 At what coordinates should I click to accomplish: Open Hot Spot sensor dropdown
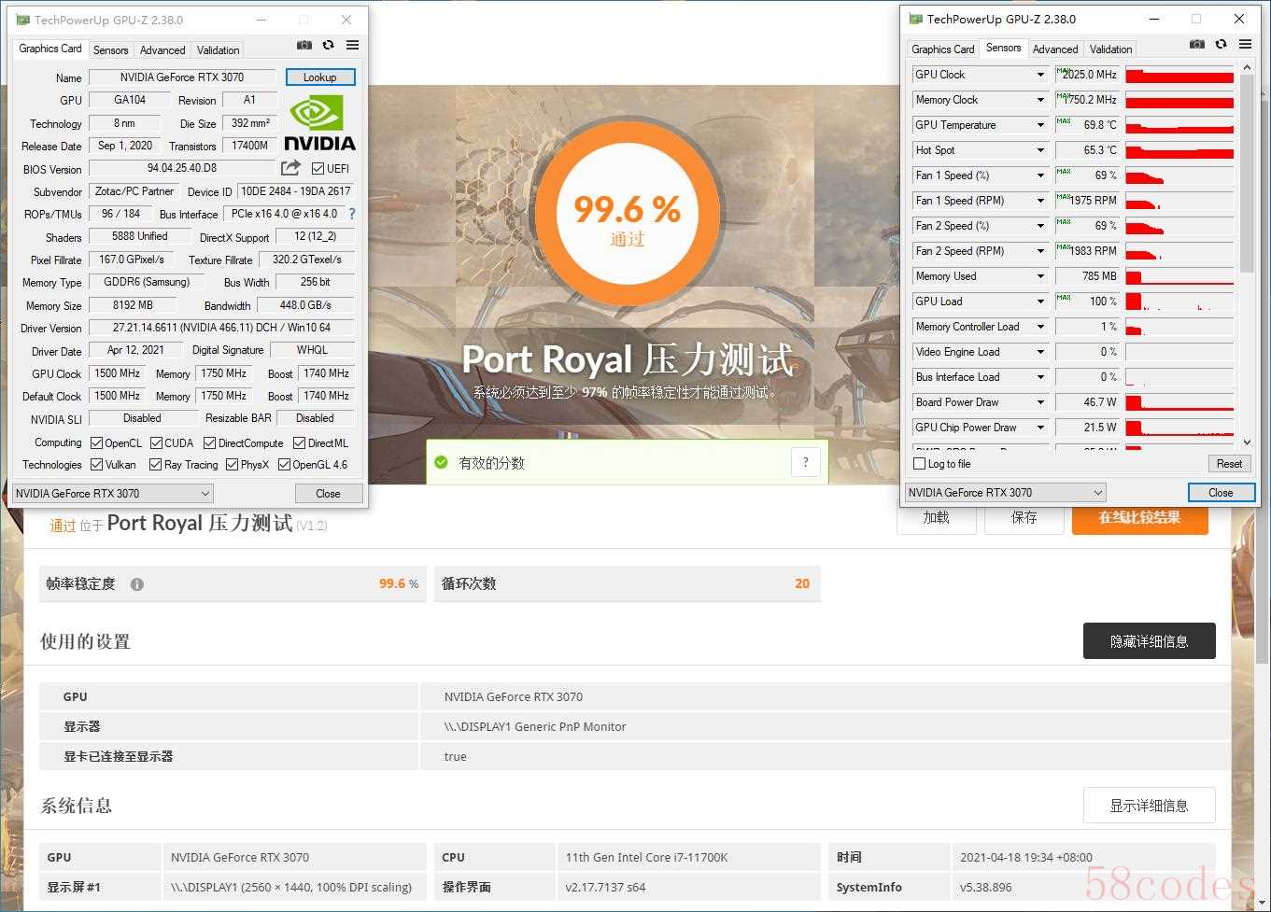point(1040,150)
